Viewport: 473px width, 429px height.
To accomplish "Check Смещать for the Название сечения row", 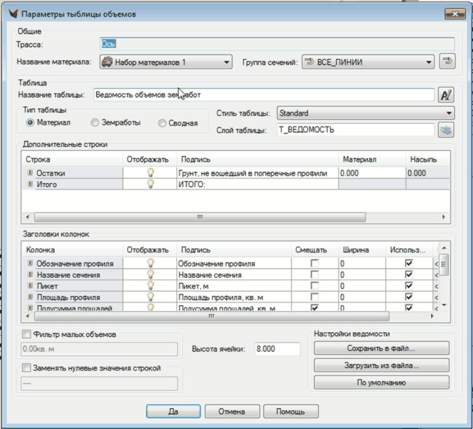I will [x=315, y=275].
